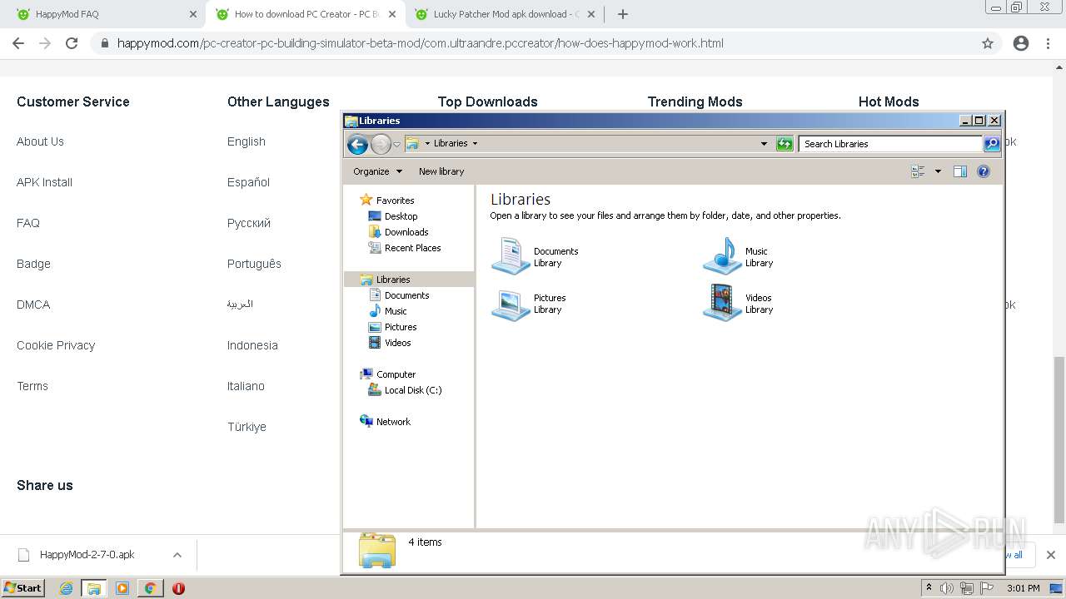
Task: Select Desktop in navigation pane
Action: (x=393, y=216)
